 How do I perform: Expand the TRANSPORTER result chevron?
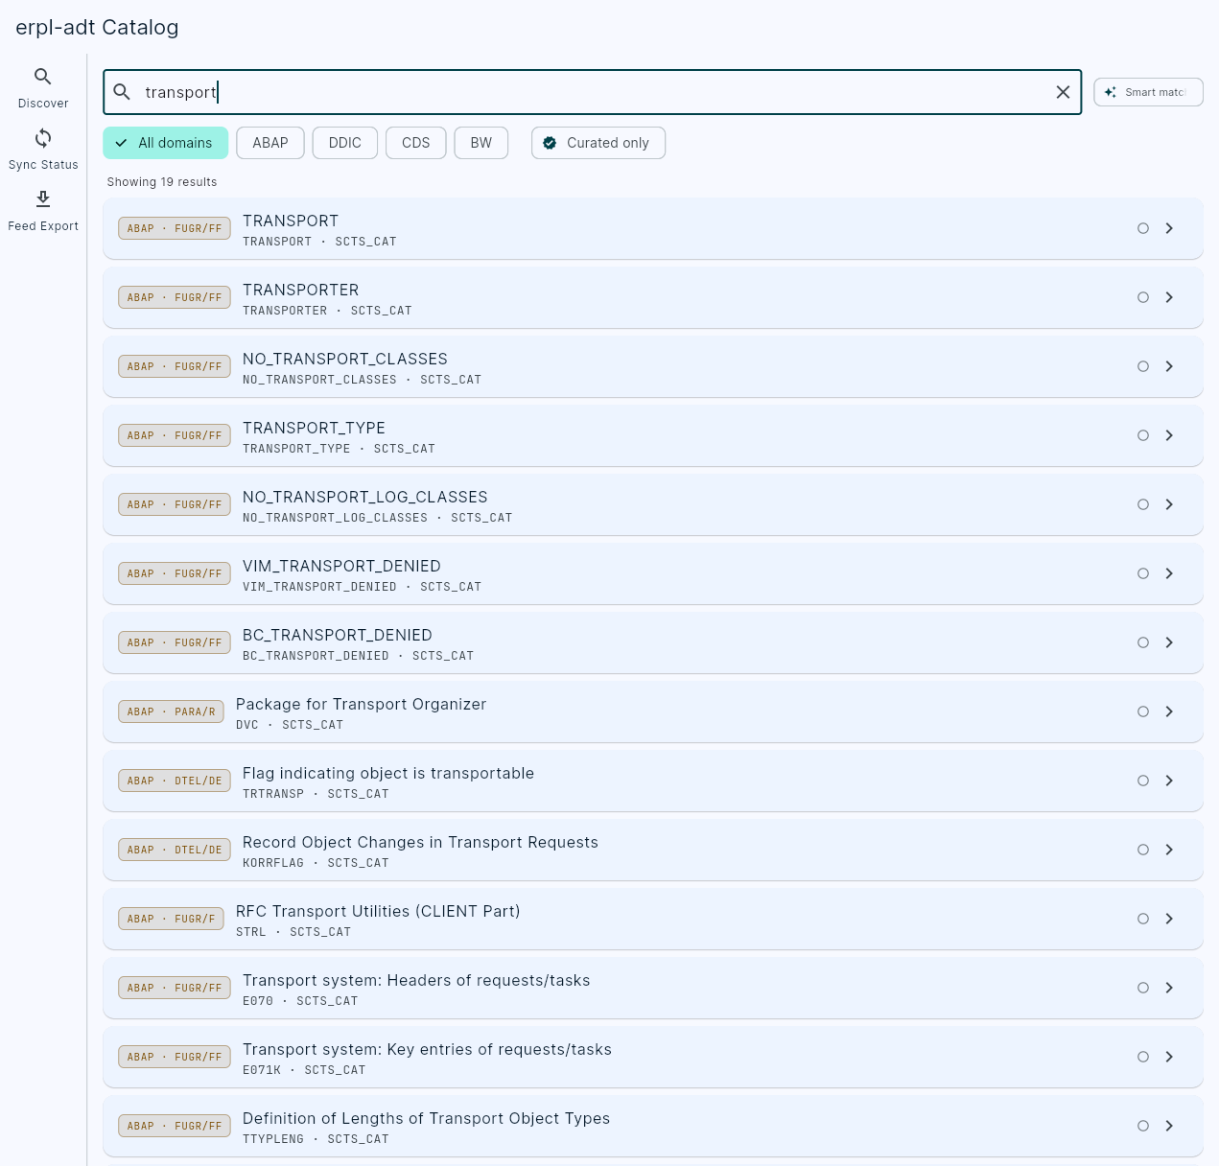(x=1169, y=297)
